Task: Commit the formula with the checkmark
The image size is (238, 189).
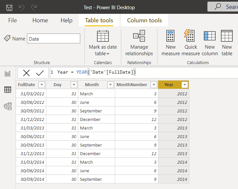Action: tap(40, 73)
